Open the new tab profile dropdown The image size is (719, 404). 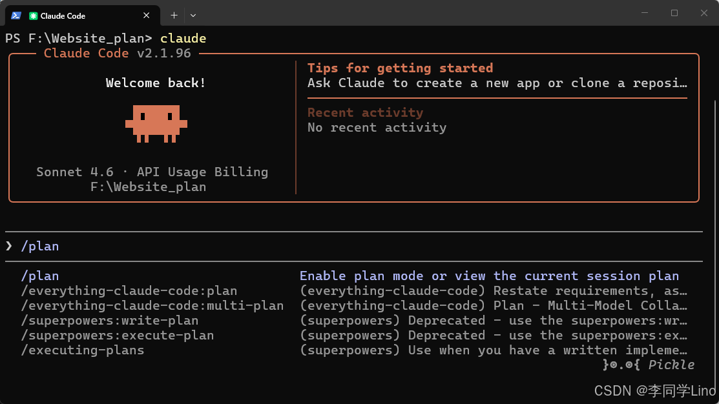193,15
